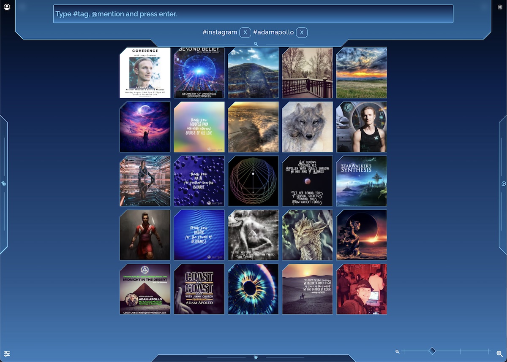Click the grid menu icon at top right
The width and height of the screenshot is (507, 362).
[499, 7]
